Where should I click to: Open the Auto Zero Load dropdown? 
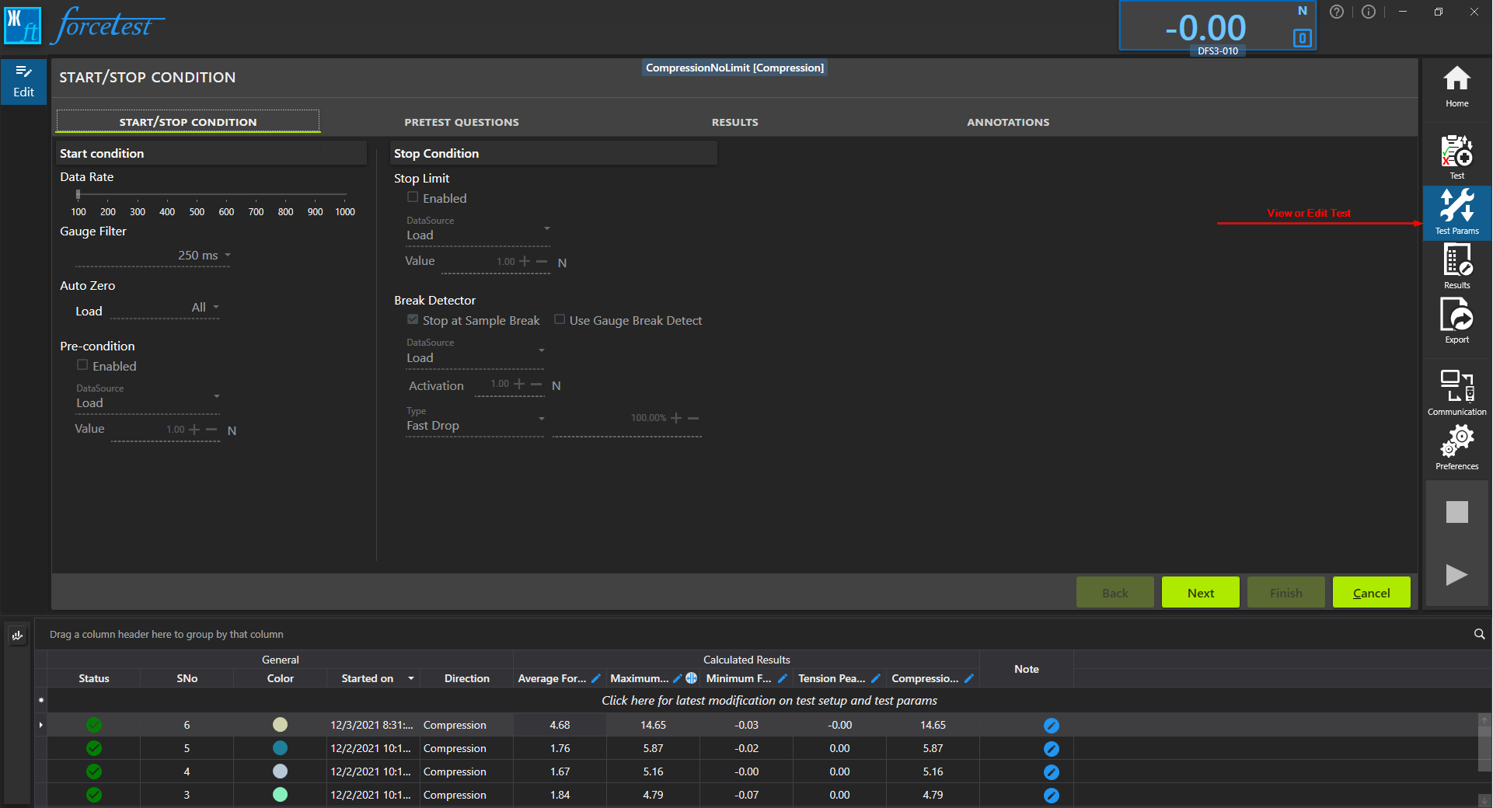pos(216,307)
